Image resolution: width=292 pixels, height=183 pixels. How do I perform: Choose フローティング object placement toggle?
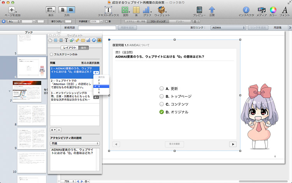click(158, 21)
